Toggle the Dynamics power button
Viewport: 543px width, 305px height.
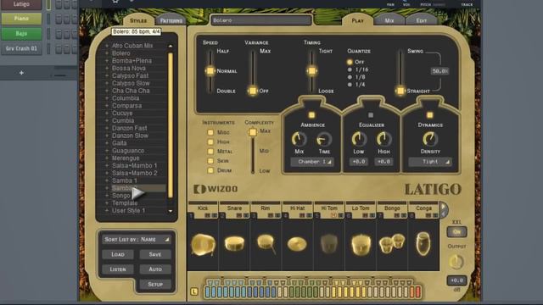pyautogui.click(x=430, y=115)
